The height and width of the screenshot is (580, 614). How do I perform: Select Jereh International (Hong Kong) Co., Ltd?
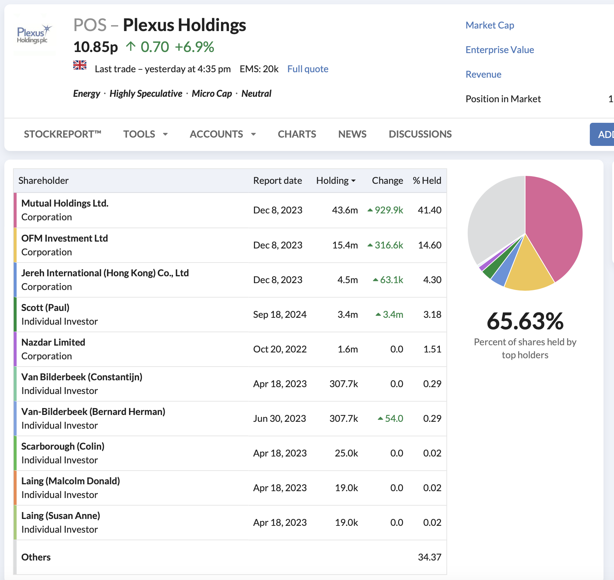[x=105, y=273]
